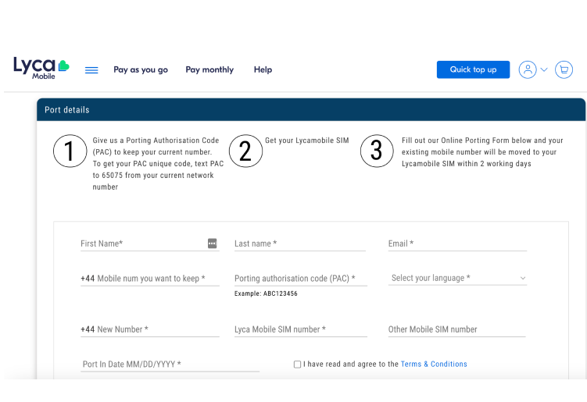Click the step 2 circle icon
Viewport: 587px width, 402px height.
(x=245, y=151)
